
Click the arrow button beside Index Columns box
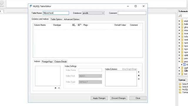[139, 72]
